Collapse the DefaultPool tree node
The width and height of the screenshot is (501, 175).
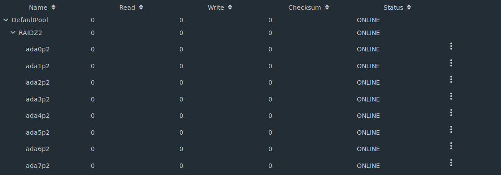6,20
